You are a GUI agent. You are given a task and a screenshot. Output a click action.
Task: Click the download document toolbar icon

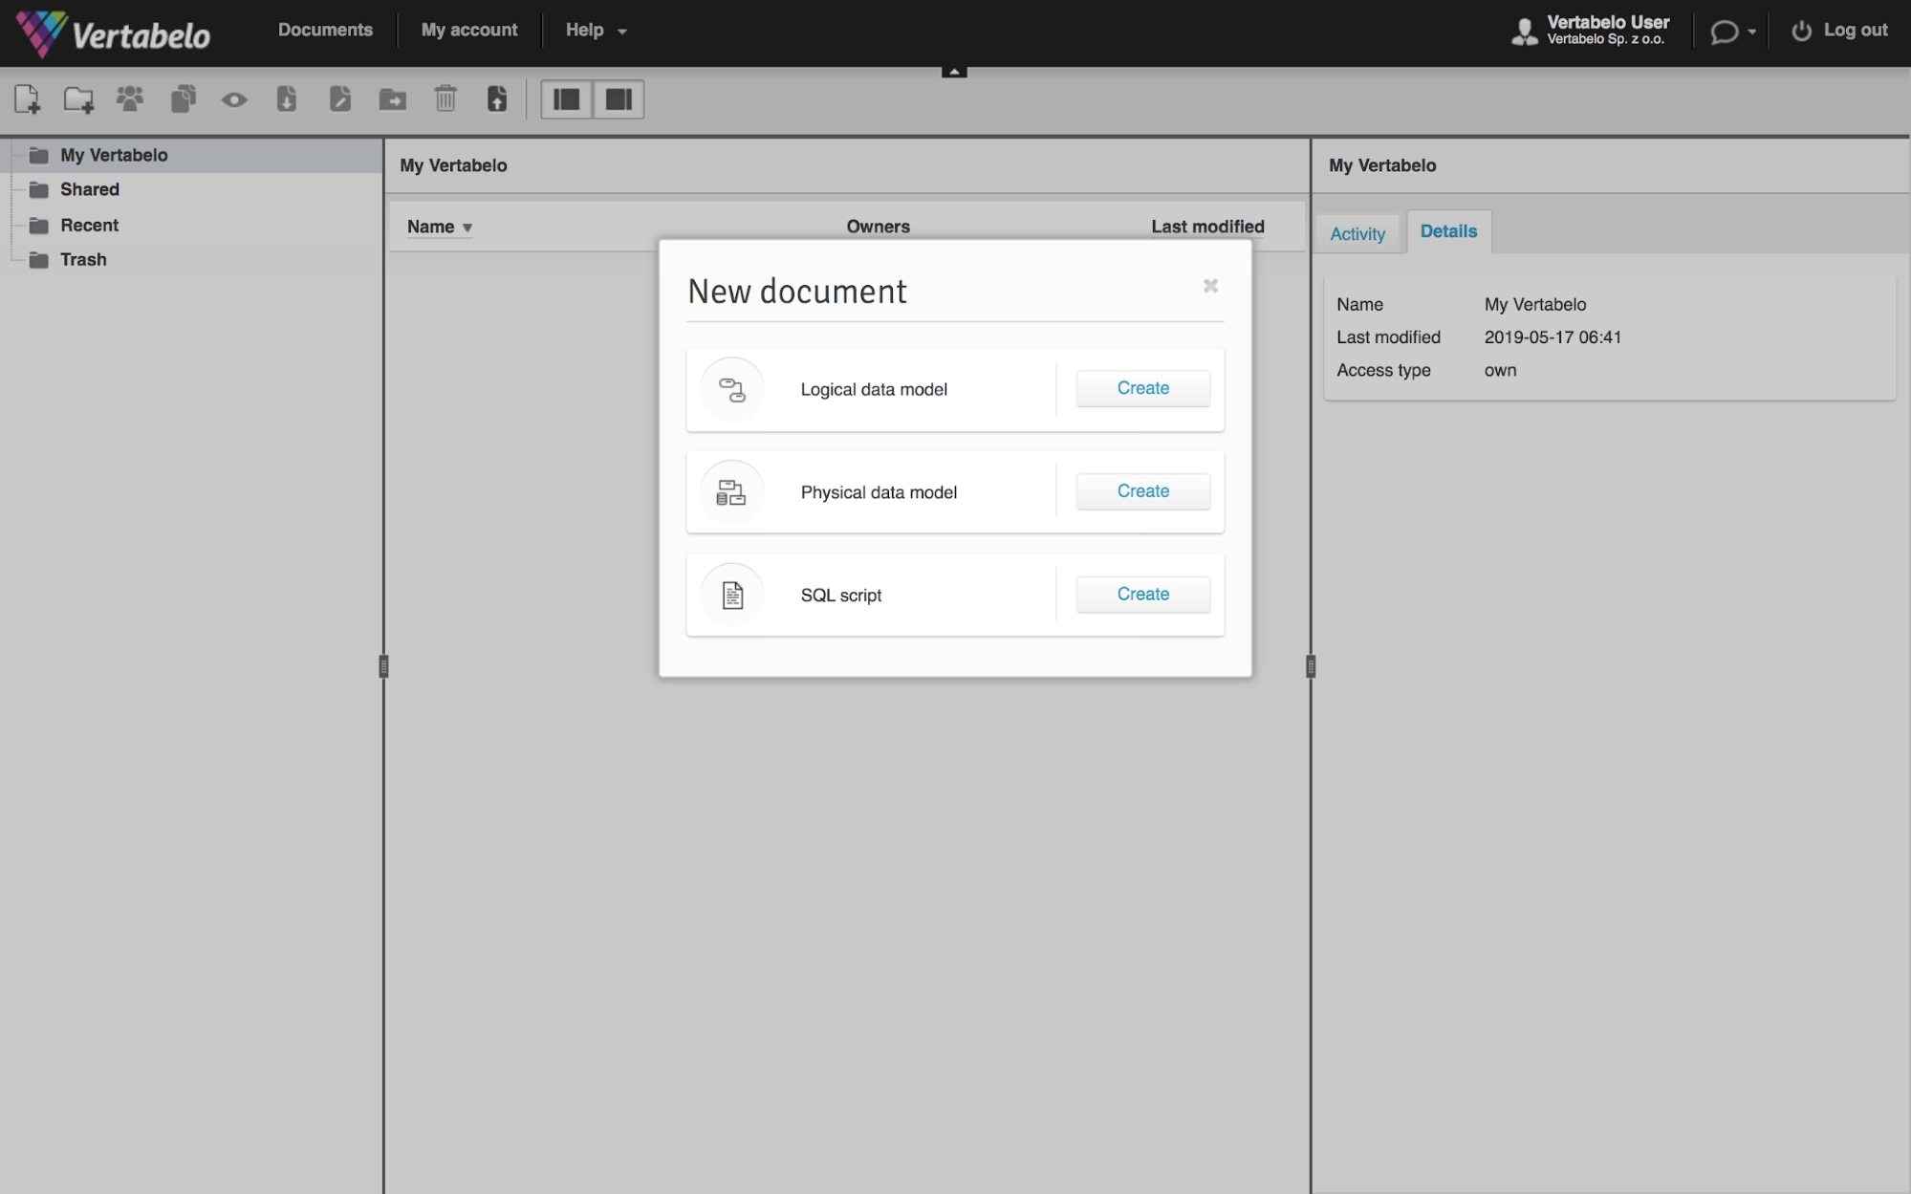tap(287, 98)
